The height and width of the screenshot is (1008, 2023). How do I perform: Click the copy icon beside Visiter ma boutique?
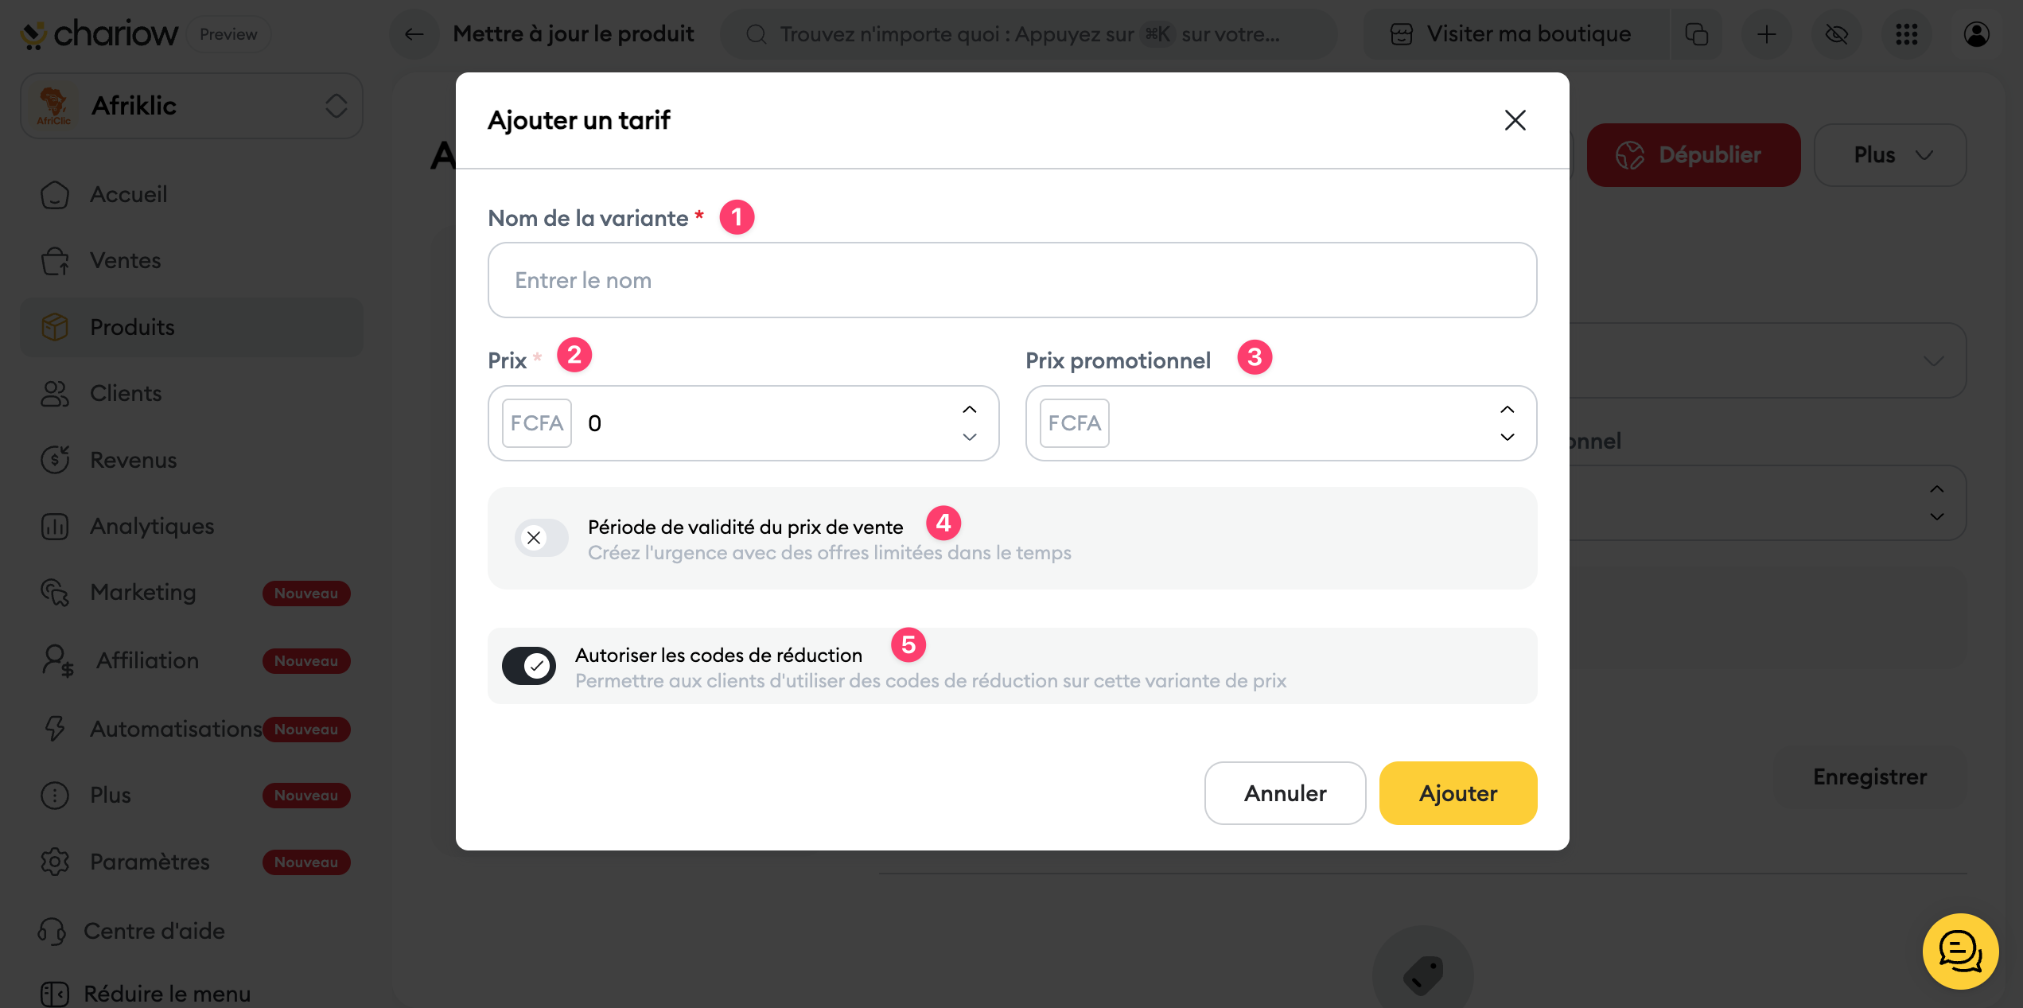click(1697, 34)
